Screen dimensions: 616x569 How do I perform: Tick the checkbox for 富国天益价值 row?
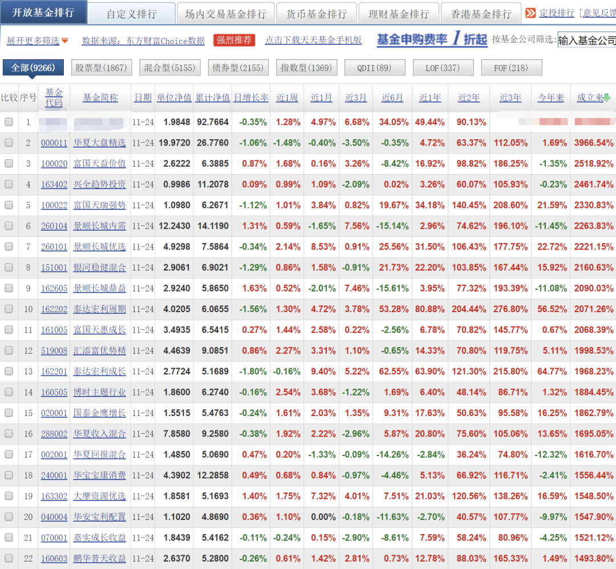pyautogui.click(x=9, y=164)
